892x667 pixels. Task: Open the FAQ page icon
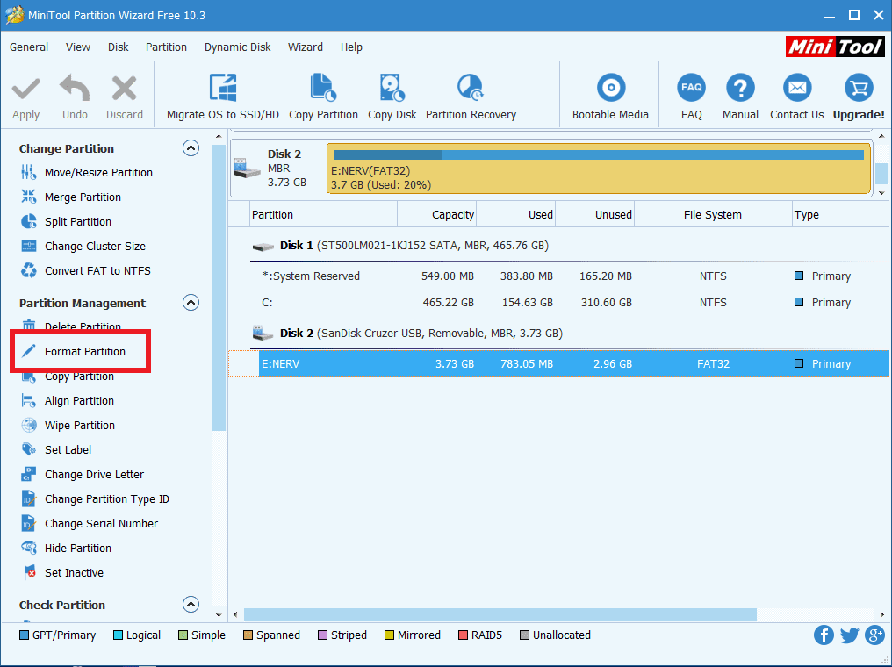pos(691,88)
